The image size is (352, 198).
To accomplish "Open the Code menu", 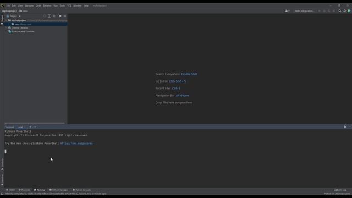I will click(x=38, y=5).
